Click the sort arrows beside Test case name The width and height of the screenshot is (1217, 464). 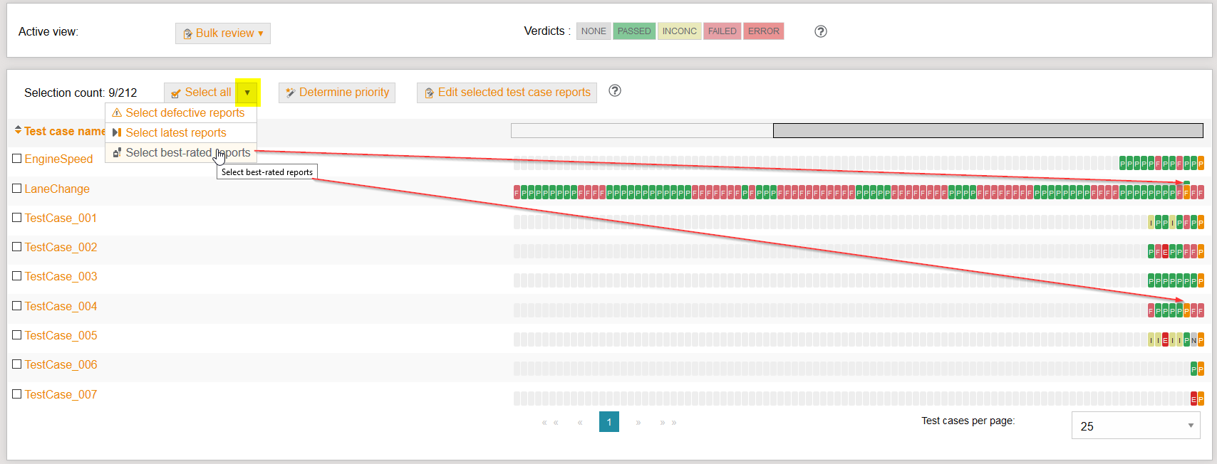click(x=18, y=130)
